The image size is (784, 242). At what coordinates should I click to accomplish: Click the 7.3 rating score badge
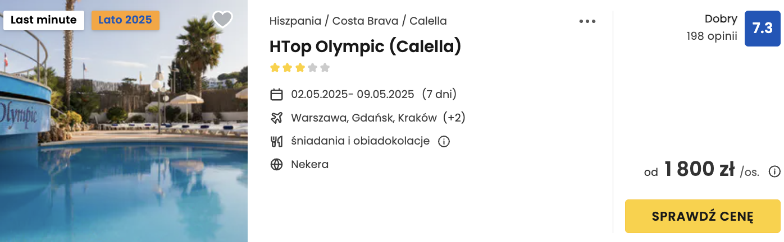click(x=762, y=29)
